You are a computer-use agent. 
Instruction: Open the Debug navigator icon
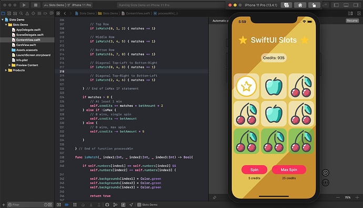click(x=39, y=14)
